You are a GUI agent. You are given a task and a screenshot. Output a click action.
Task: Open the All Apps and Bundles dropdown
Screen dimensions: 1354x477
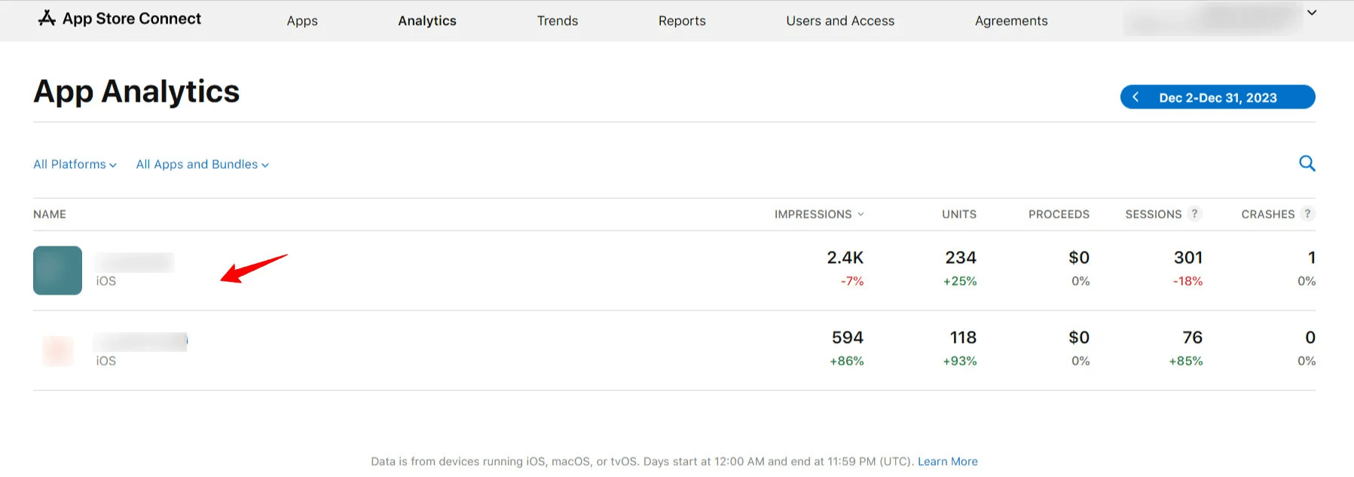point(202,164)
